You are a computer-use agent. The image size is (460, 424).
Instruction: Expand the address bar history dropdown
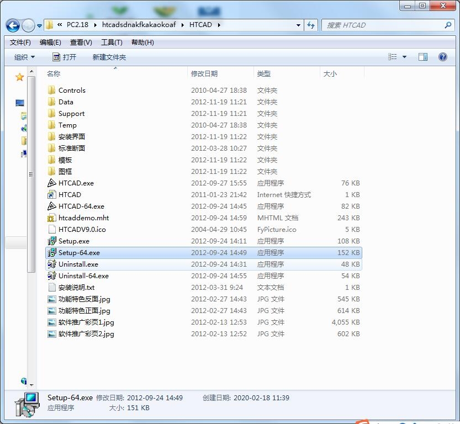pyautogui.click(x=298, y=25)
